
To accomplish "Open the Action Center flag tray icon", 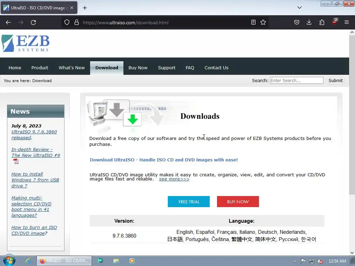I will [303, 261].
